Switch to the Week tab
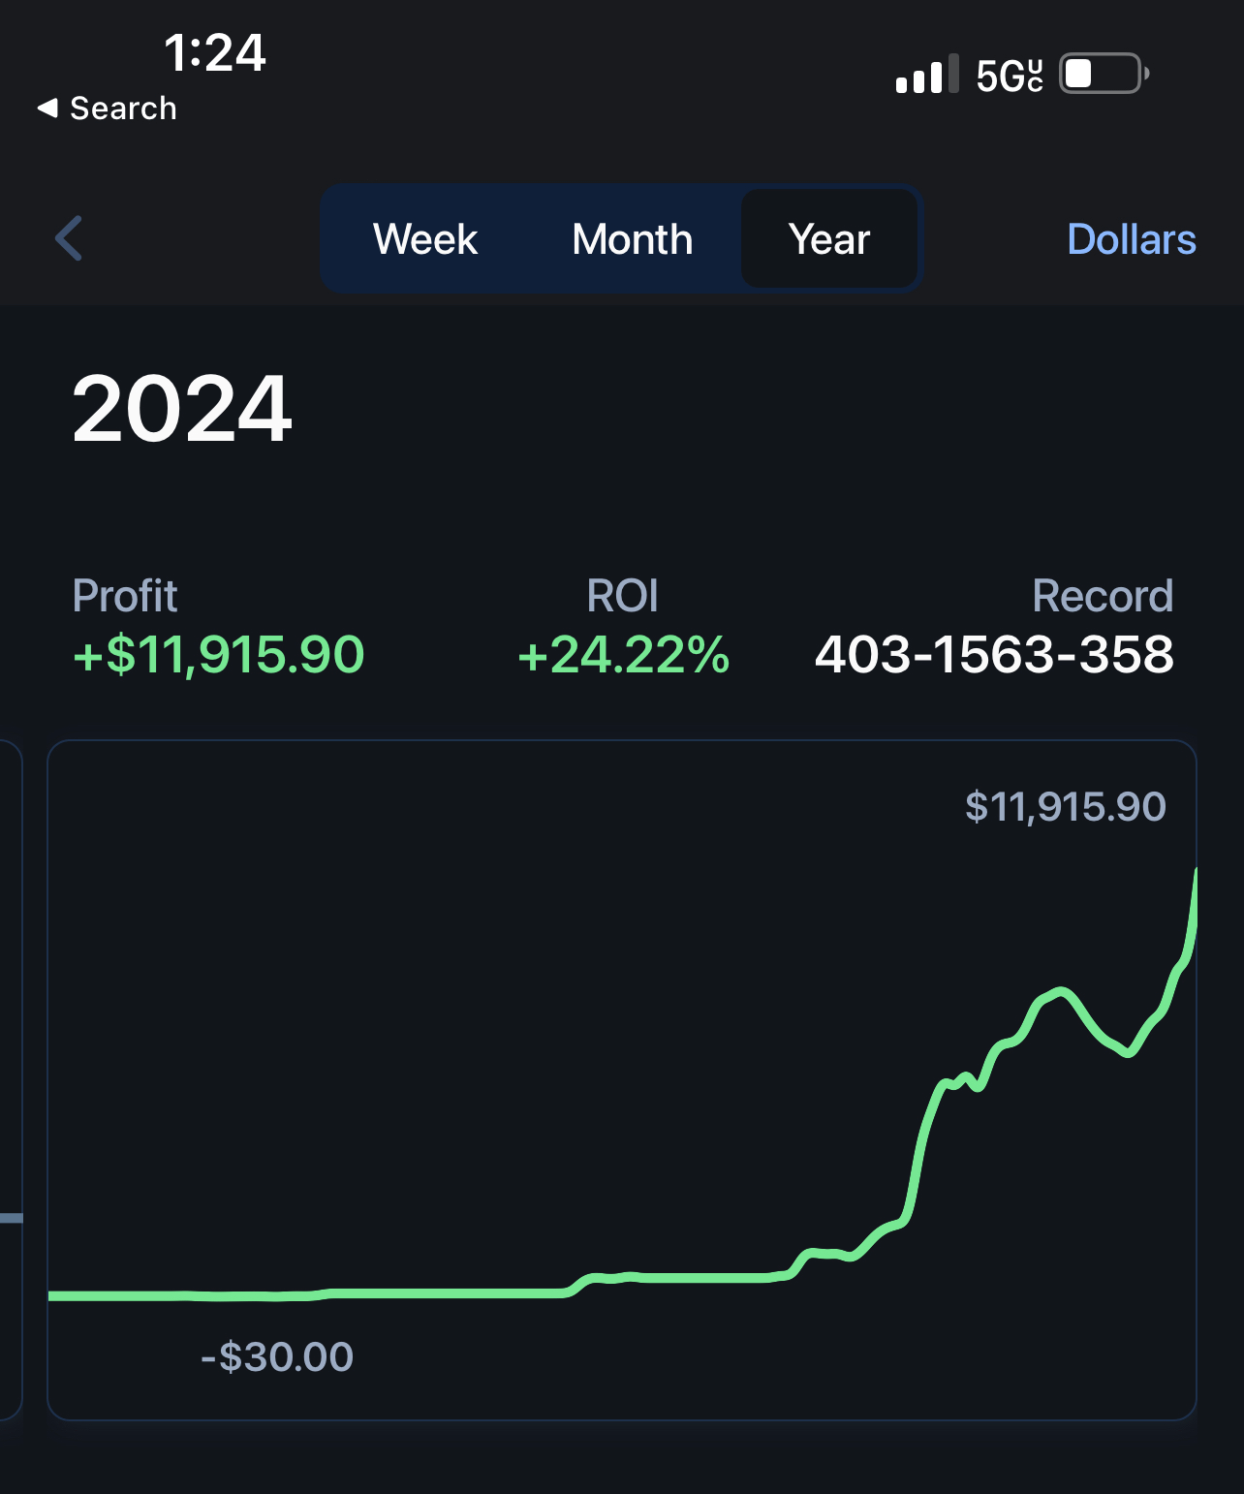This screenshot has height=1494, width=1244. click(425, 239)
